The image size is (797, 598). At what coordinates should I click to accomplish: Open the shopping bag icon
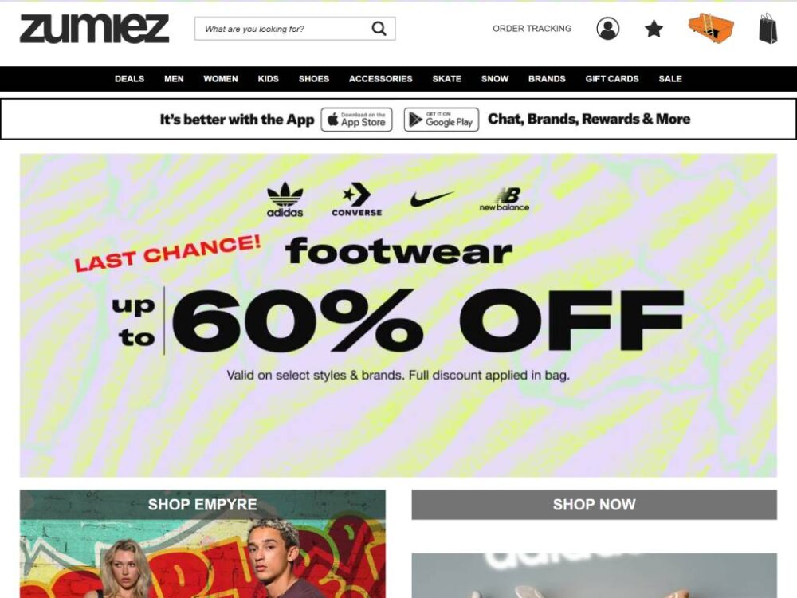point(768,29)
